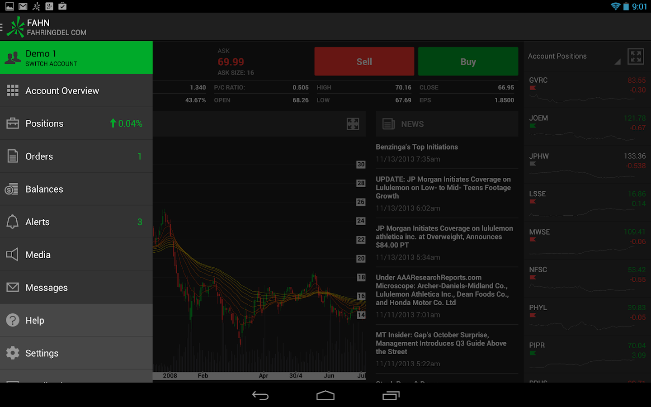Select Balances menu item
The image size is (651, 407).
coord(76,189)
